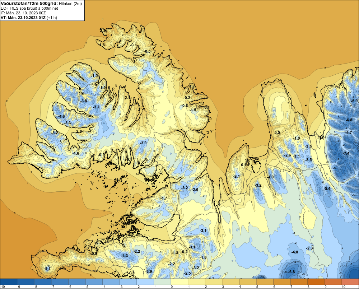Viewport: 359px width, 289px height.
Task: Click the line "EC-HRES spá brúuð á 500m net"
Action: pyautogui.click(x=29, y=8)
